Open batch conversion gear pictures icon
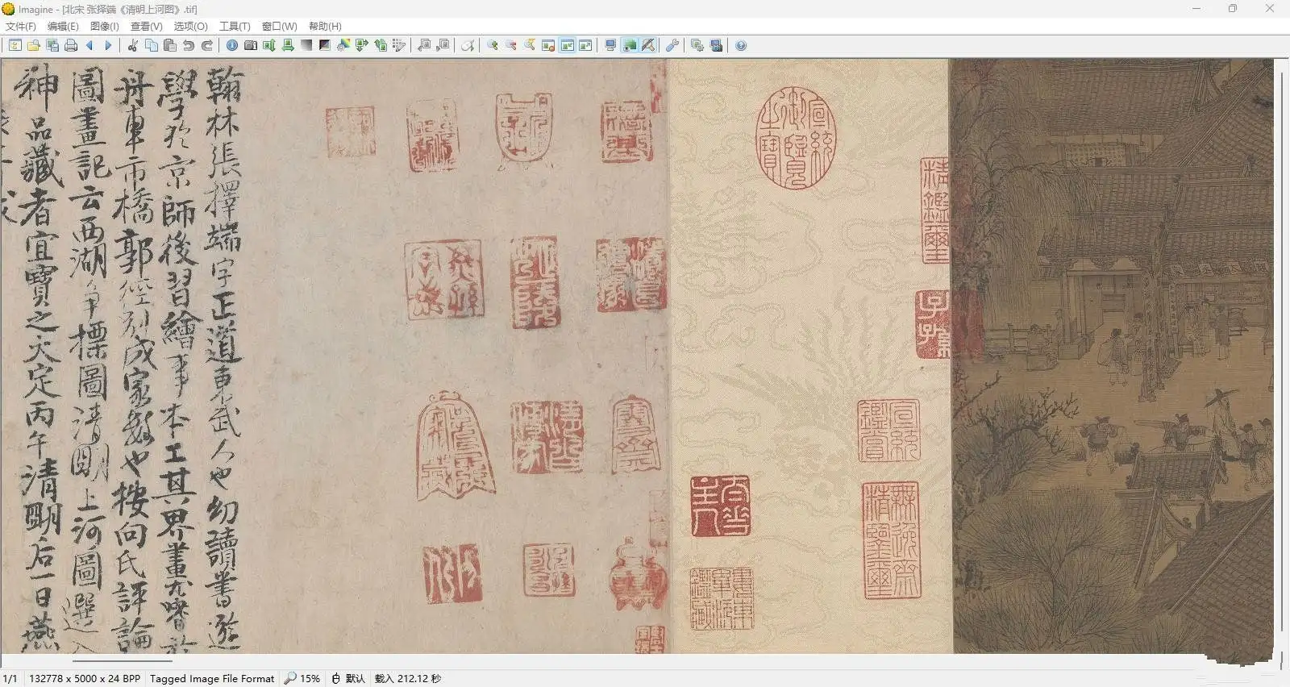This screenshot has width=1290, height=687. 697,45
